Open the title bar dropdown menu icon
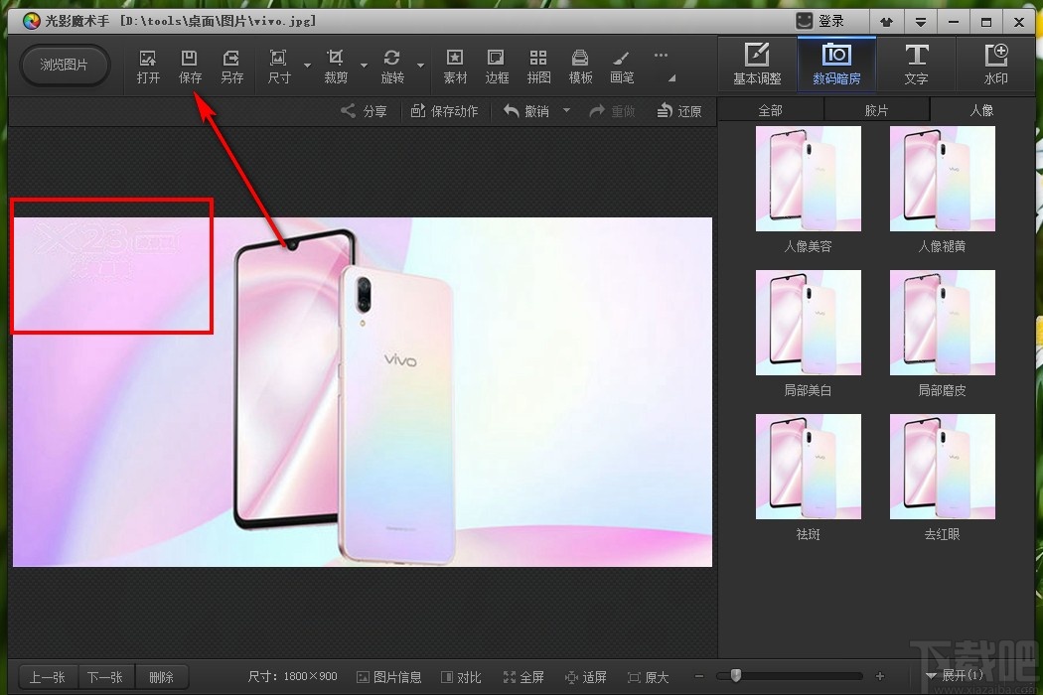 click(921, 22)
